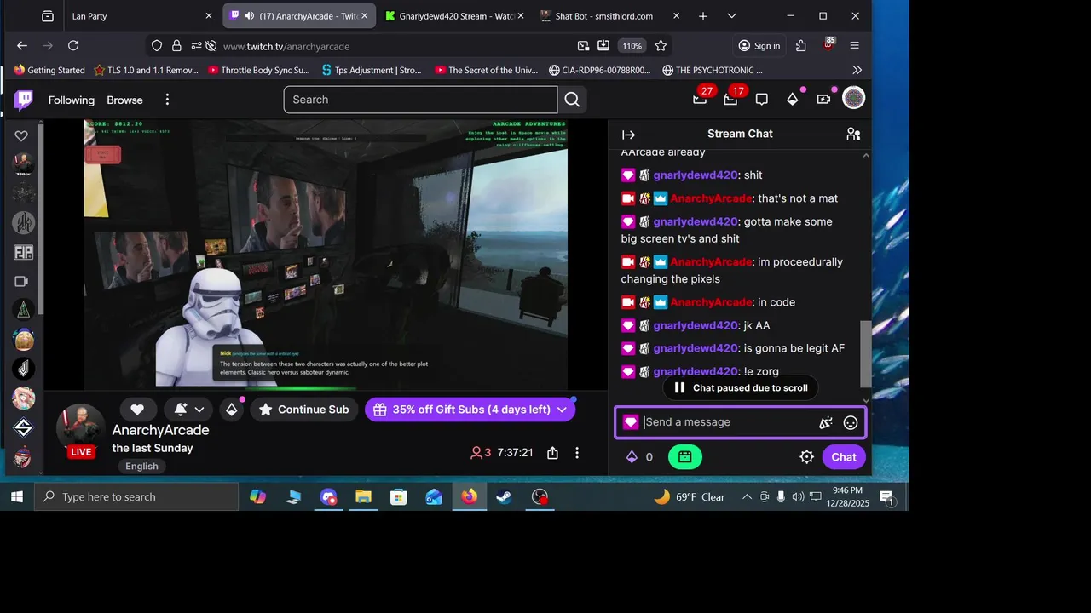Open the Twitch home logo

pyautogui.click(x=24, y=100)
